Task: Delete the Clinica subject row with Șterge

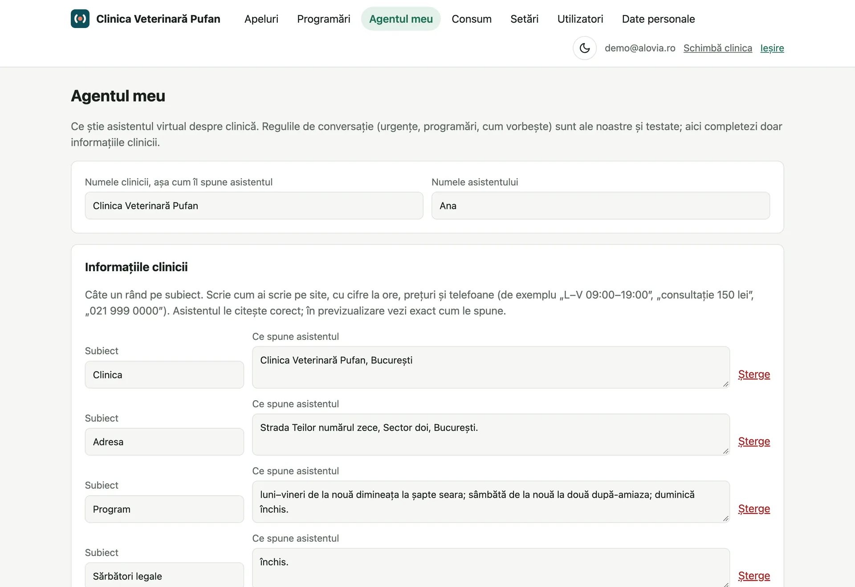Action: tap(754, 374)
